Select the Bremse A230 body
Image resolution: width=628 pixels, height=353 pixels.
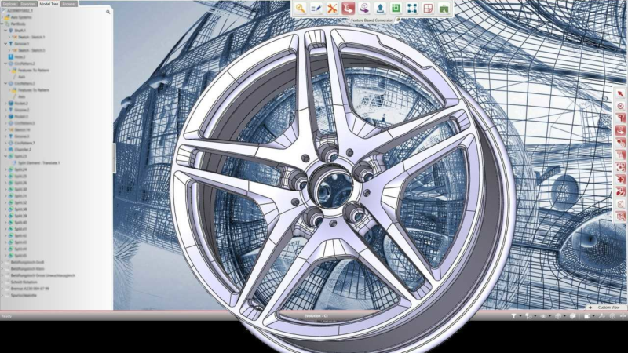(x=30, y=289)
